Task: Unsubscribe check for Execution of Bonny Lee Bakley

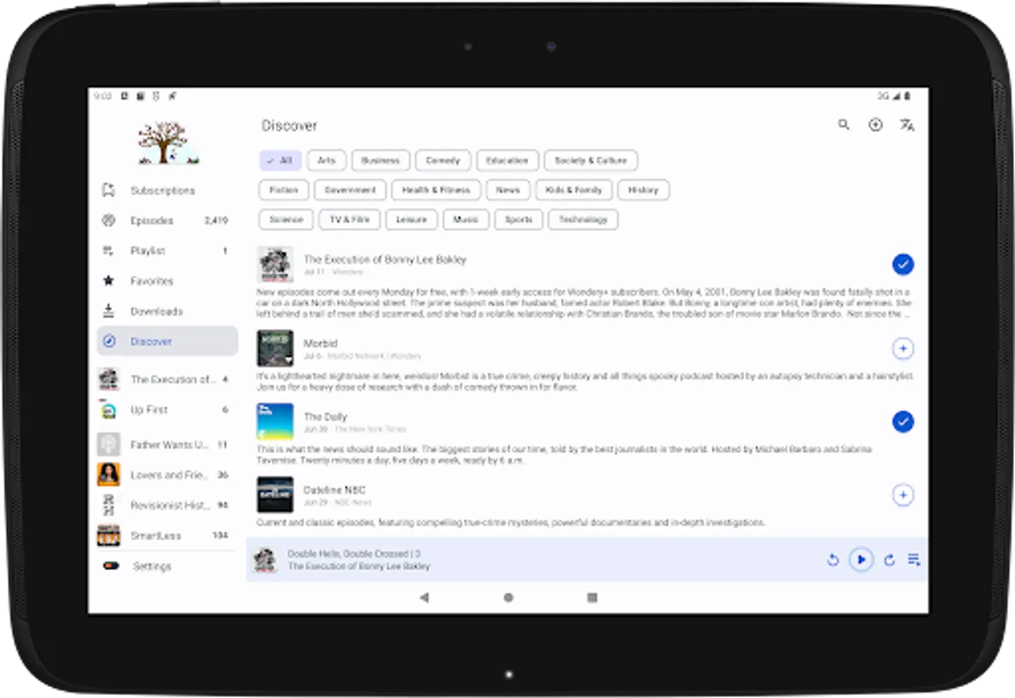Action: pos(903,264)
